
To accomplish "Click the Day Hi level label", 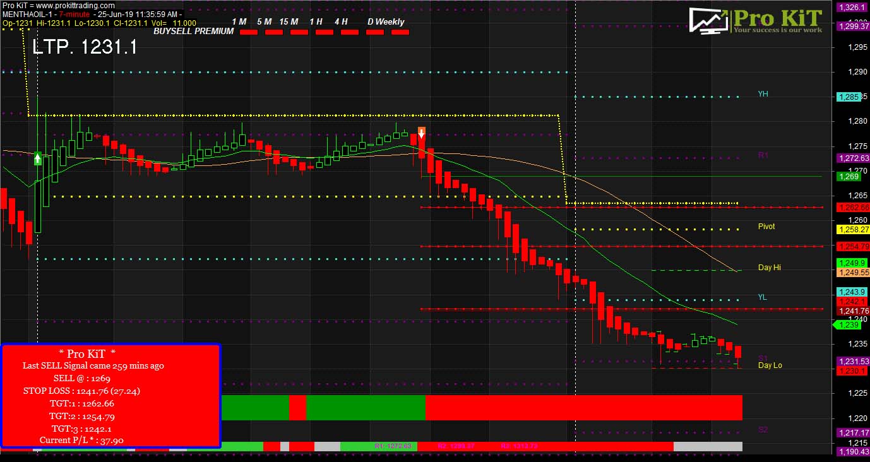I will [769, 268].
